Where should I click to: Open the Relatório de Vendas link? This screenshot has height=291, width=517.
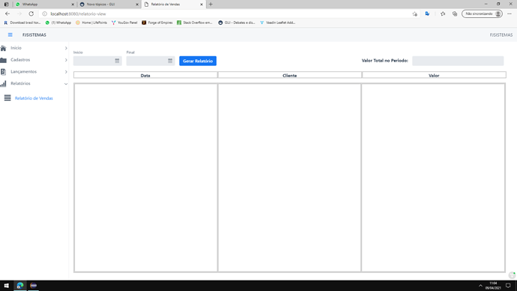tap(34, 98)
